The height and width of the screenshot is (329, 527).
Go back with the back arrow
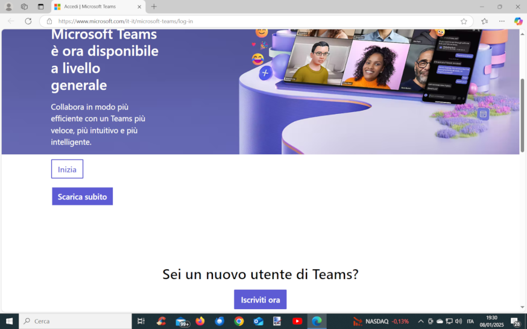coord(11,21)
